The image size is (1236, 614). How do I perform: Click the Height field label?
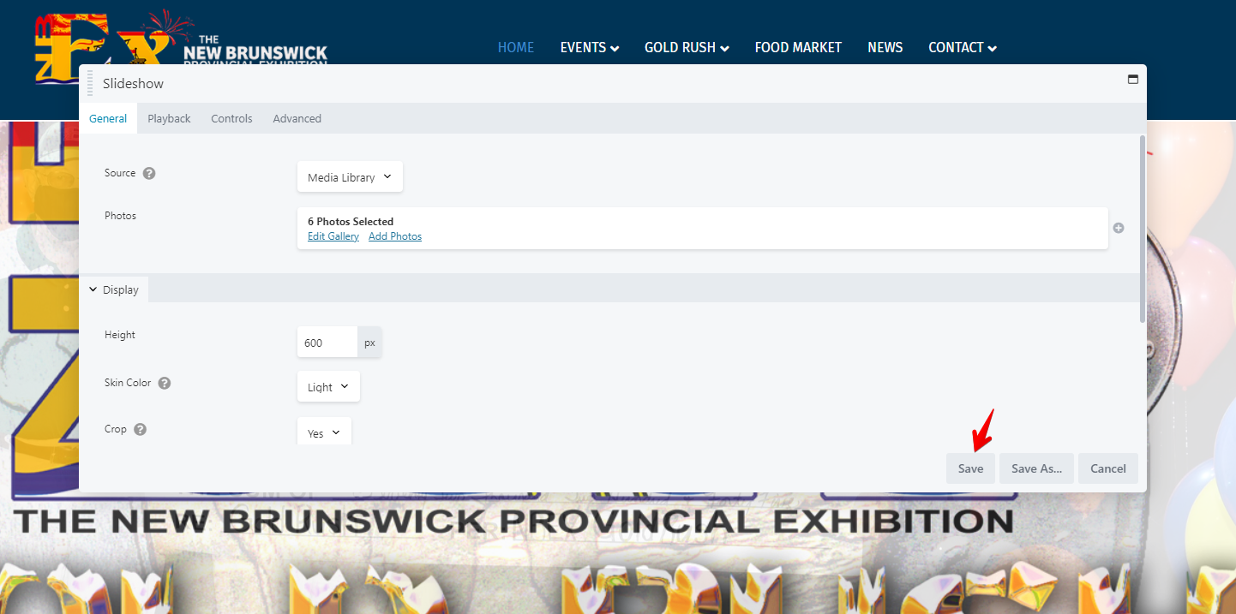120,335
